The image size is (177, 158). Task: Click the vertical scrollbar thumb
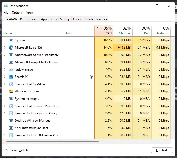pyautogui.click(x=173, y=45)
